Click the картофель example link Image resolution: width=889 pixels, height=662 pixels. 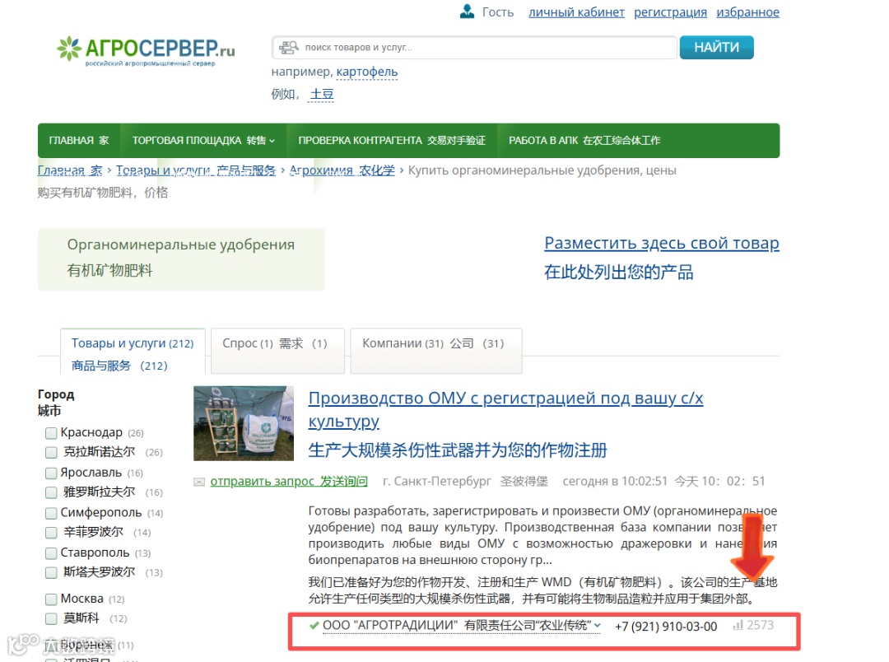pyautogui.click(x=367, y=72)
